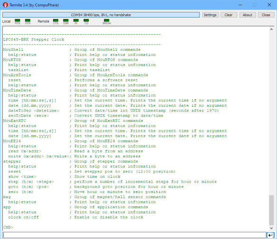Click the 'McuEE24' group line
Screen dimensions: 277x239
(12, 141)
